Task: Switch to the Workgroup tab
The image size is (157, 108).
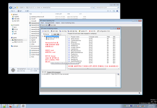Action: tap(46, 34)
